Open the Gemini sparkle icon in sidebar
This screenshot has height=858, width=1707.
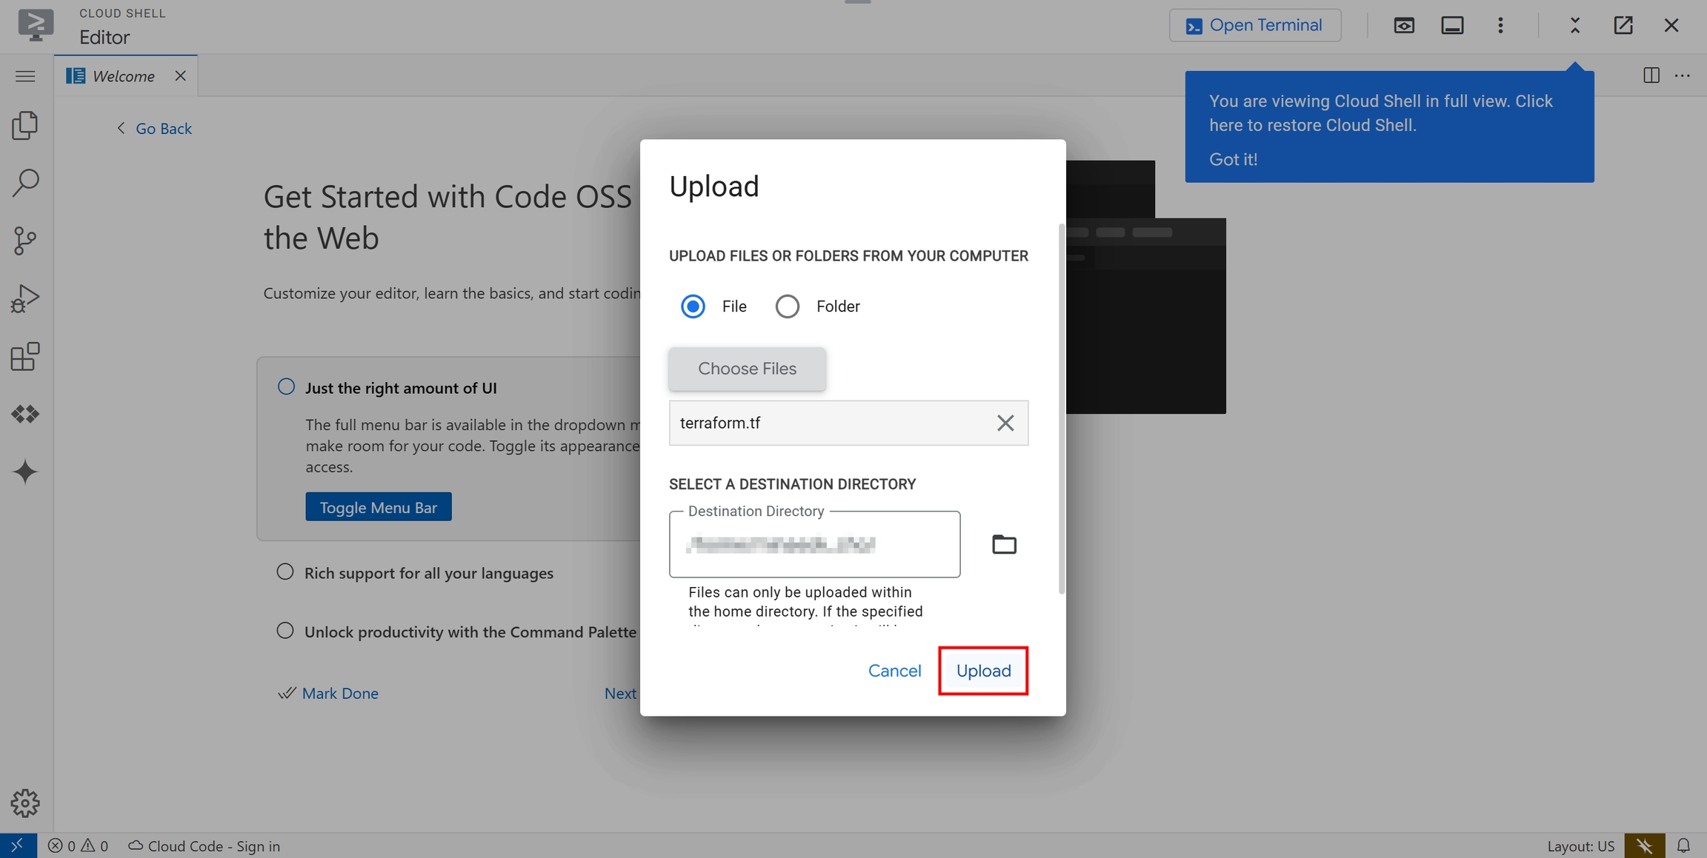(25, 472)
